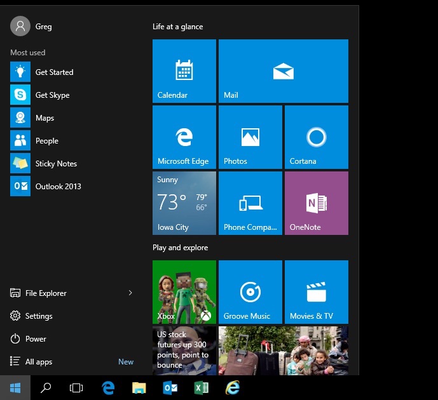Click the Excel icon on the taskbar

click(202, 387)
